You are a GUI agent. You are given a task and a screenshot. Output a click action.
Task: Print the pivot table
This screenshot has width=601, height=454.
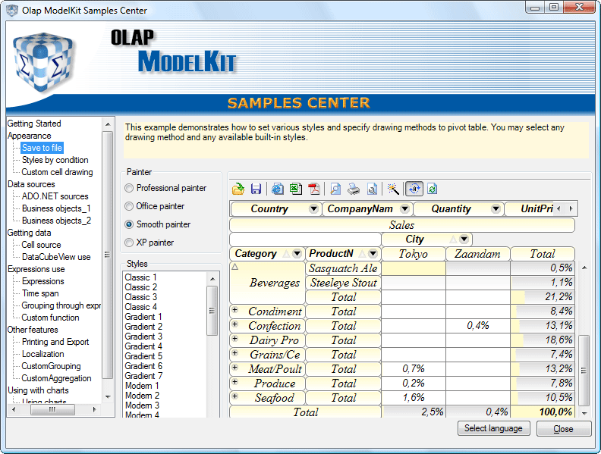354,189
